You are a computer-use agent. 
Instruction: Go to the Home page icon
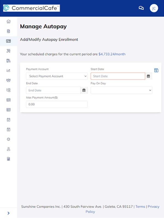pyautogui.click(x=8, y=21)
